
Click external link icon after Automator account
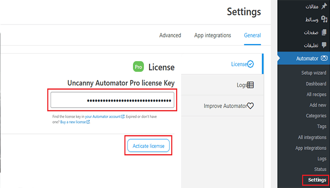coord(123,117)
